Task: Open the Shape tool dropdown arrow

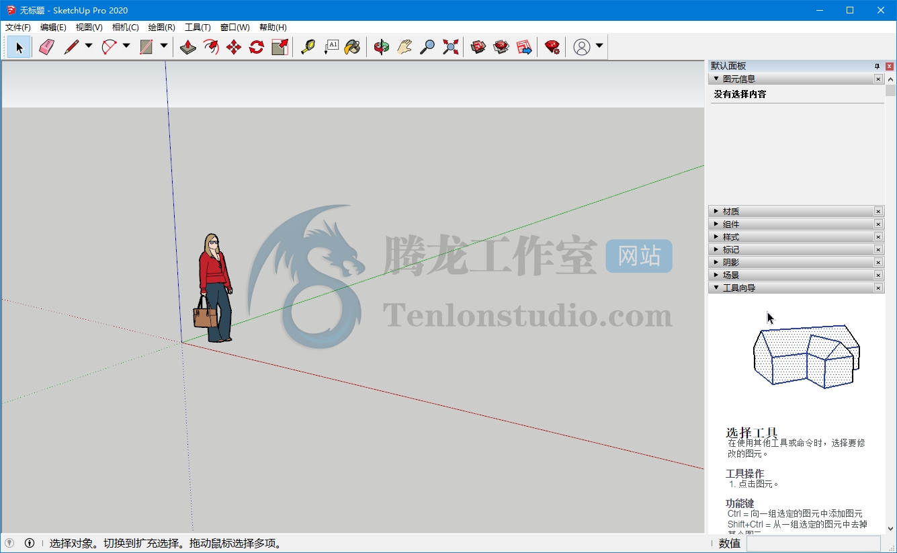Action: (x=164, y=46)
